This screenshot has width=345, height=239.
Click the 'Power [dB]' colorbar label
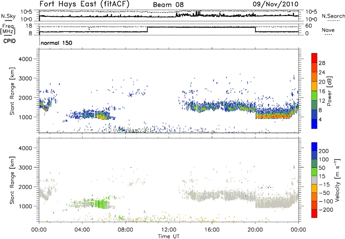pos(329,91)
